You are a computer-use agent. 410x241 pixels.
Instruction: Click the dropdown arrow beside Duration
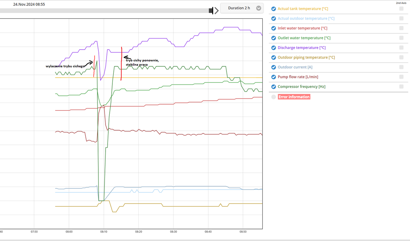click(x=259, y=8)
